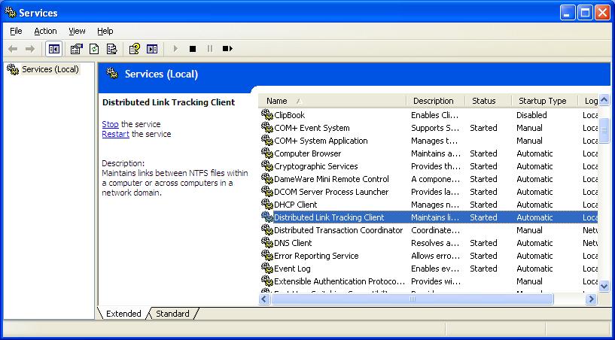
Task: Maximize the Services window
Action: [585, 13]
